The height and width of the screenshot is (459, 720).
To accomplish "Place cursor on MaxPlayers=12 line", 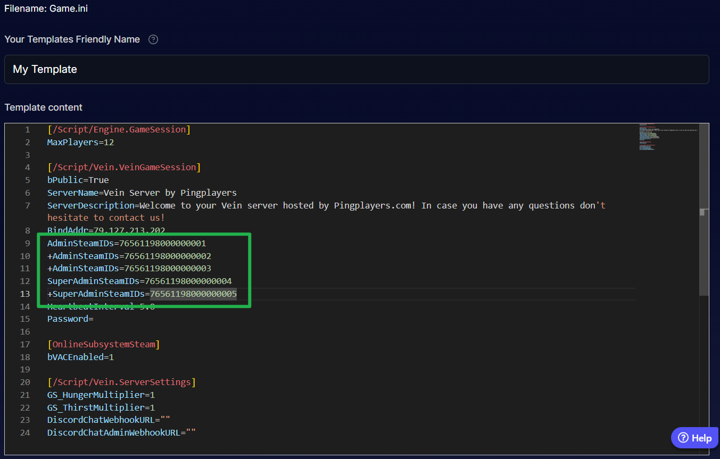I will (80, 142).
